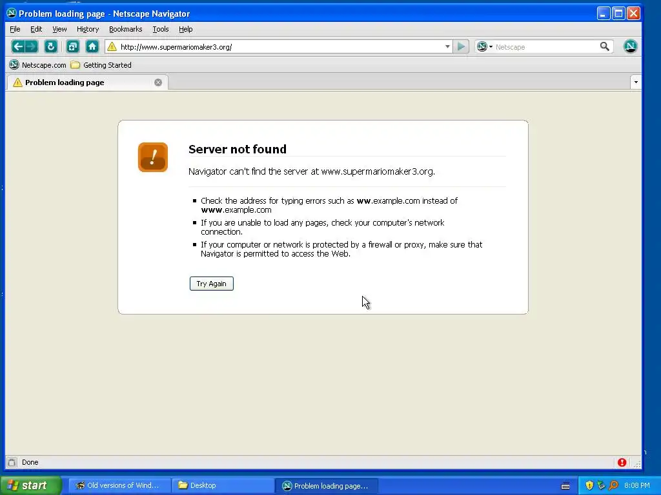Maximize the Netscape Navigator window

pyautogui.click(x=618, y=14)
